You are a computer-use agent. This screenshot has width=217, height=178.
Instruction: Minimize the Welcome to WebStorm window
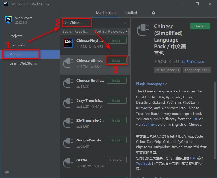coord(184,4)
